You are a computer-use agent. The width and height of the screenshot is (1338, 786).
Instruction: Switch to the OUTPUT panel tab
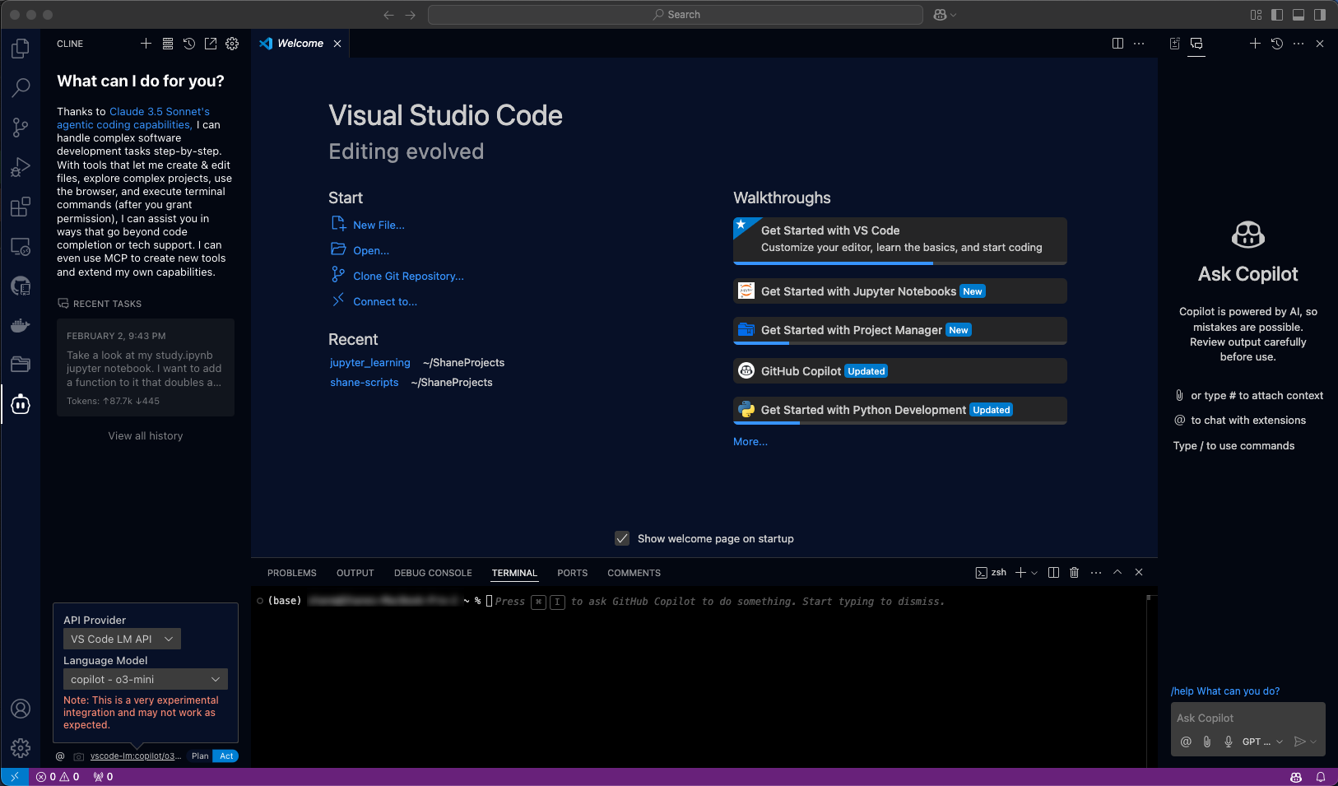[355, 573]
